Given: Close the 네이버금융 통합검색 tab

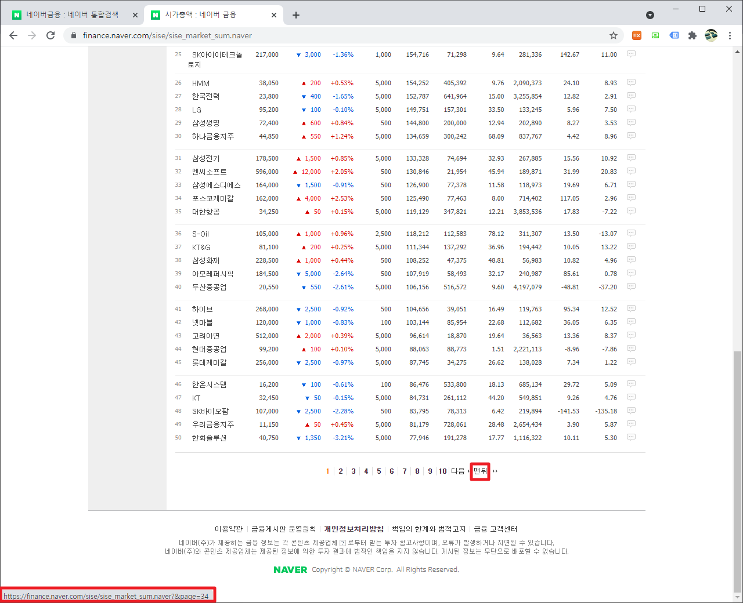Looking at the screenshot, I should click(135, 15).
